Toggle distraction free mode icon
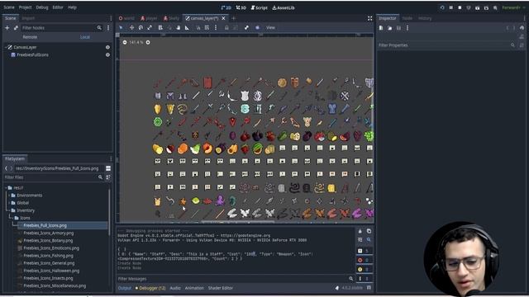This screenshot has width=529, height=297. 369,18
